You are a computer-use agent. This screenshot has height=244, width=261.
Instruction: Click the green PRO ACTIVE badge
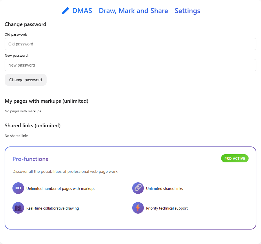point(234,158)
